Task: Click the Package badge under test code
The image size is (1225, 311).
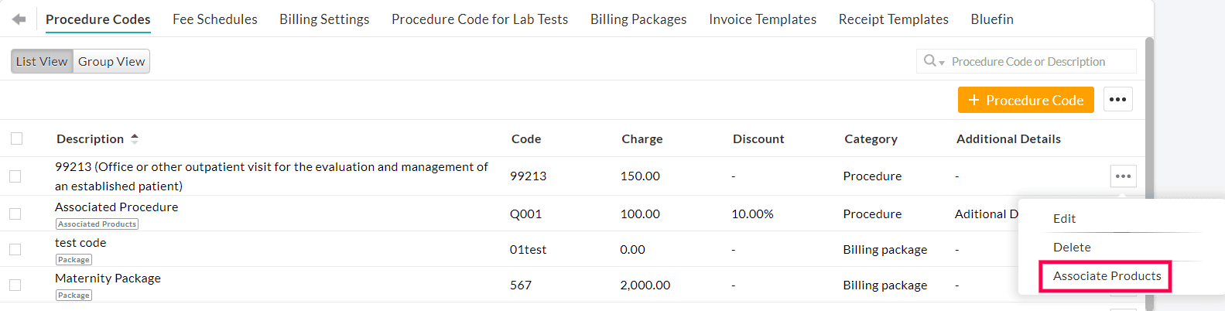Action: (x=74, y=260)
